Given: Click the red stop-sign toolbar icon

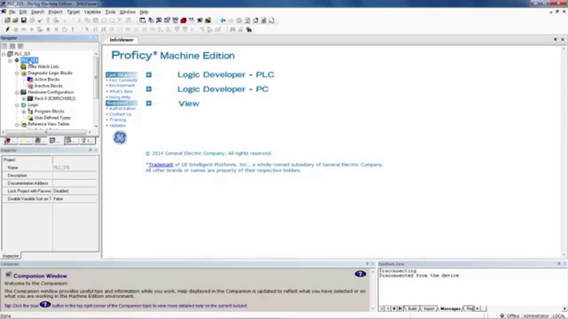Looking at the screenshot, I should point(183,20).
